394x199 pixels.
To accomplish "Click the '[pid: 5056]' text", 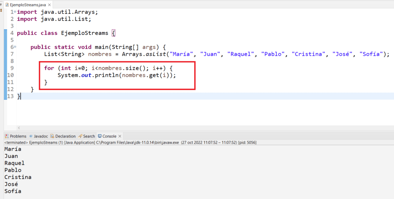I will 247,143.
